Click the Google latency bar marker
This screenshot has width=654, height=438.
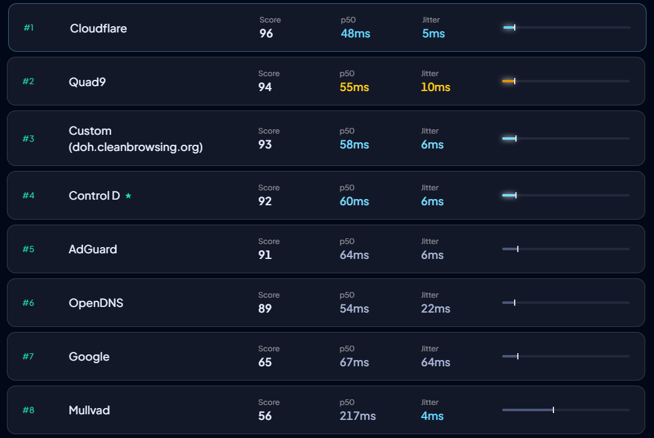(518, 356)
